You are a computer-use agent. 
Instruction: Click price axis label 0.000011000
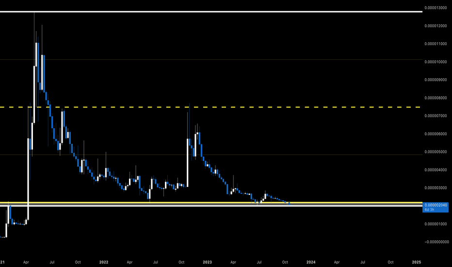tap(436, 44)
